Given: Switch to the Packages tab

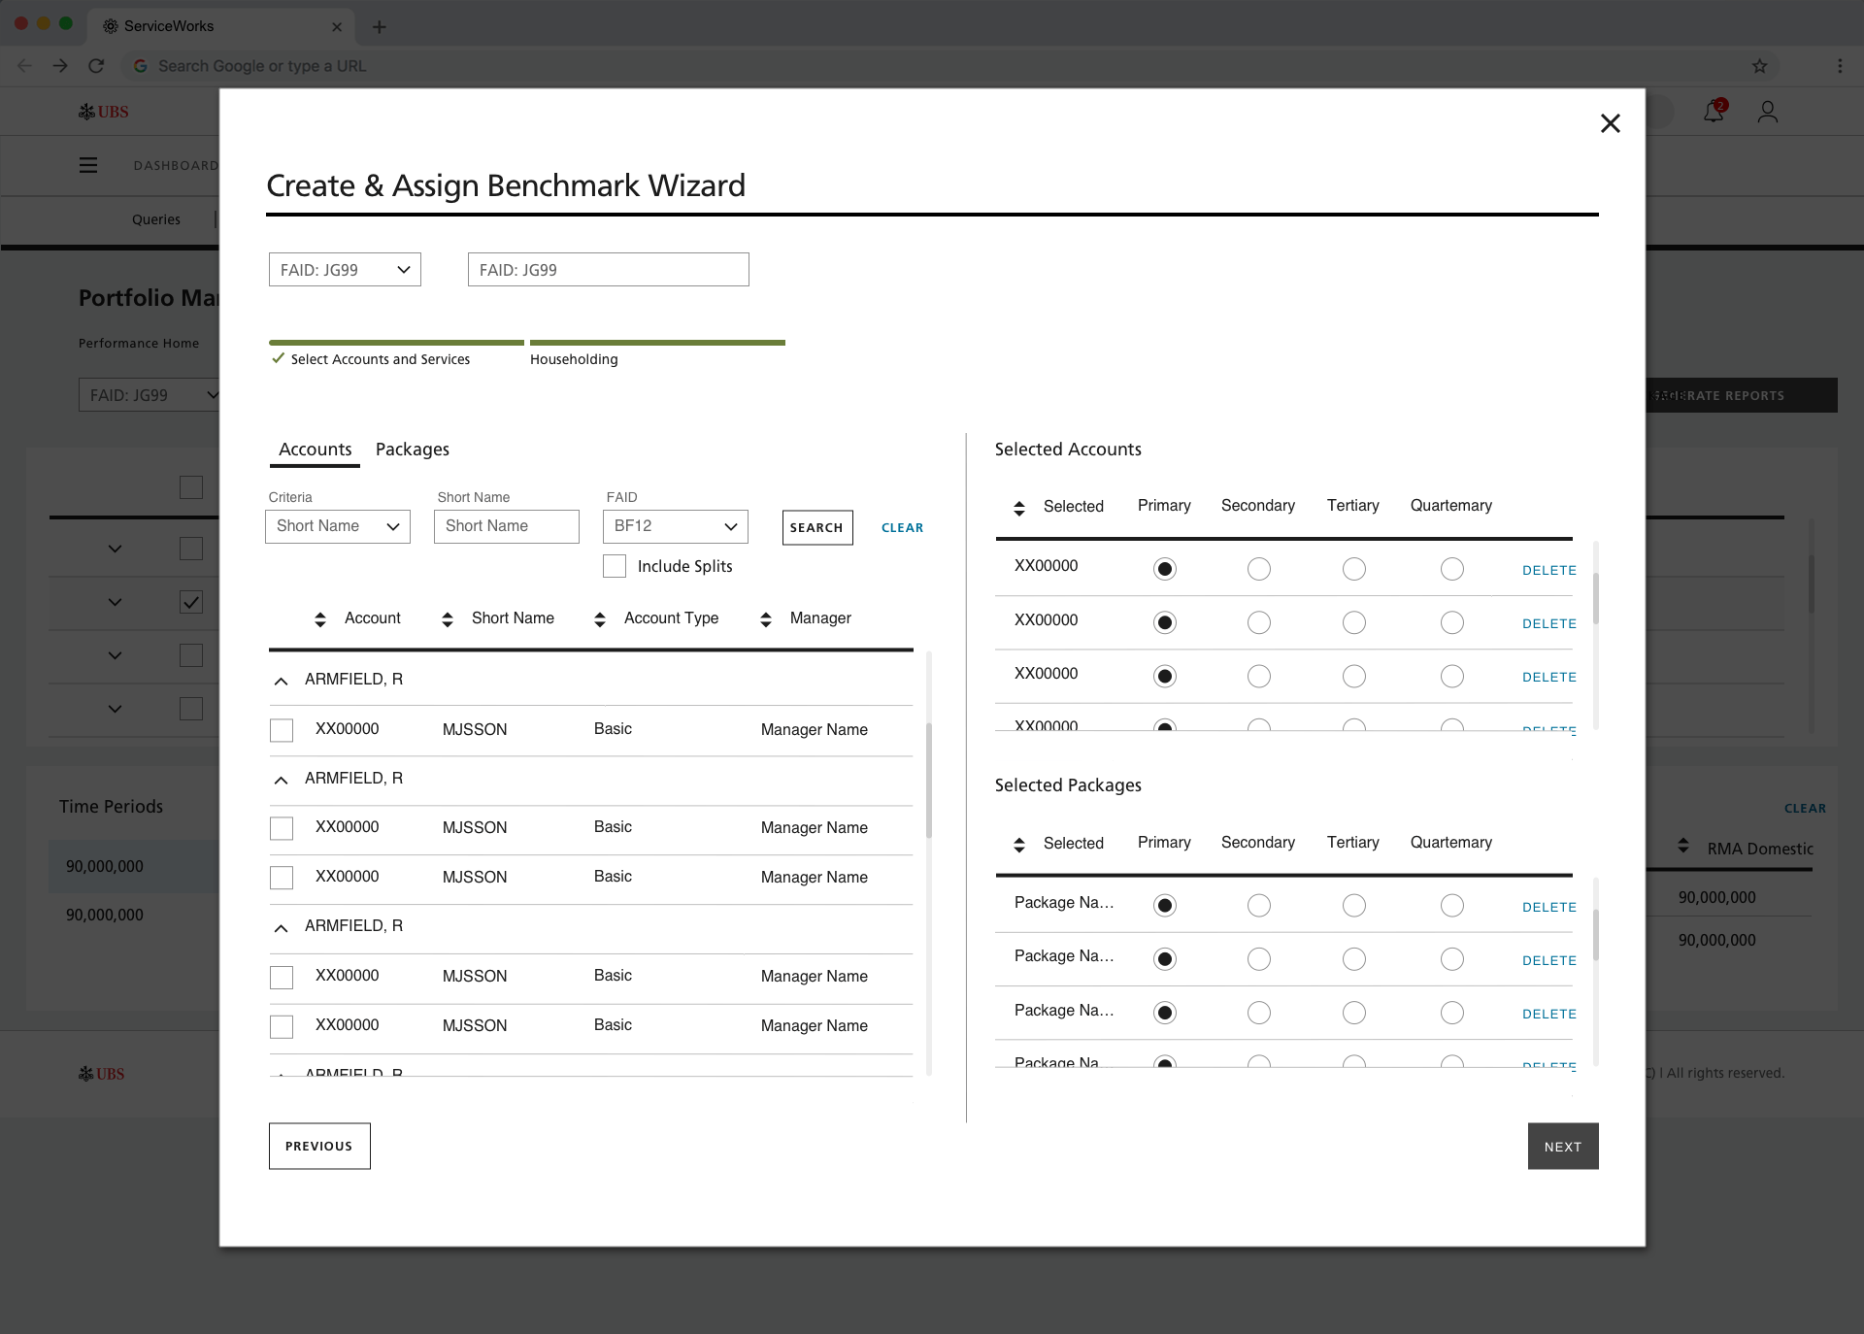Looking at the screenshot, I should [413, 450].
